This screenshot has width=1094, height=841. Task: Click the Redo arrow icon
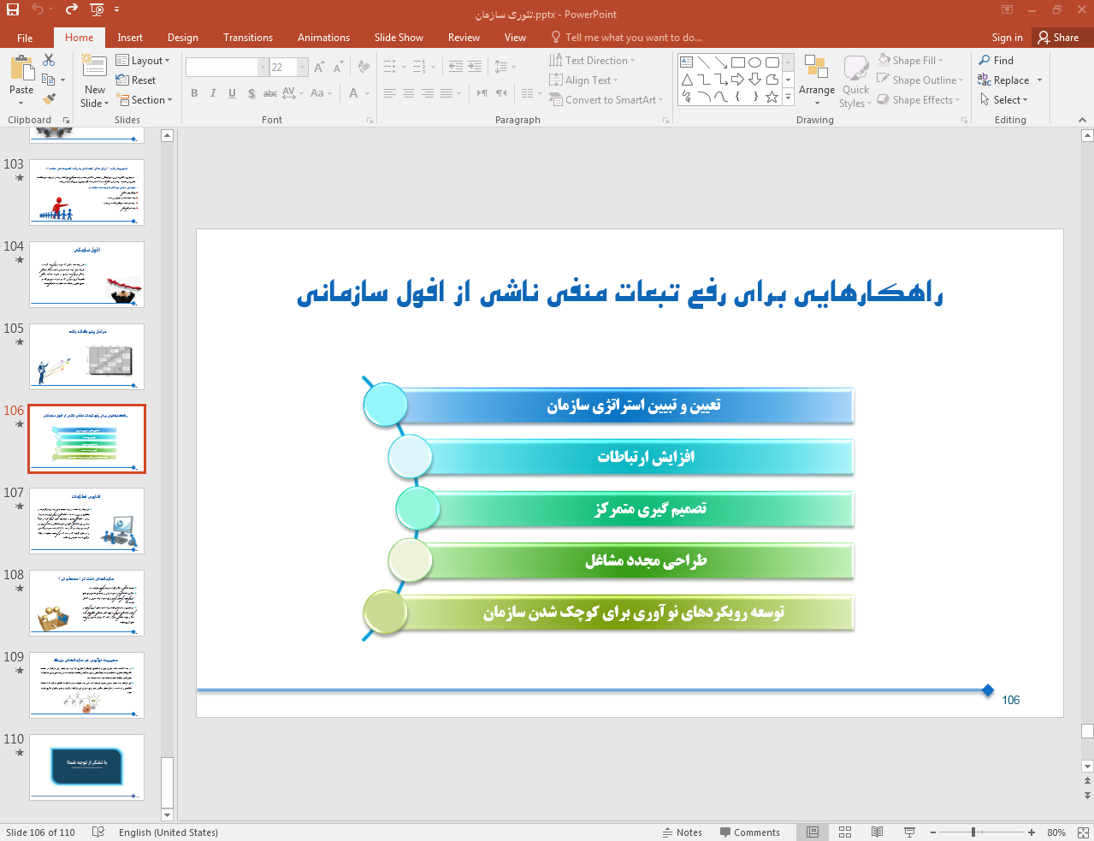tap(71, 9)
